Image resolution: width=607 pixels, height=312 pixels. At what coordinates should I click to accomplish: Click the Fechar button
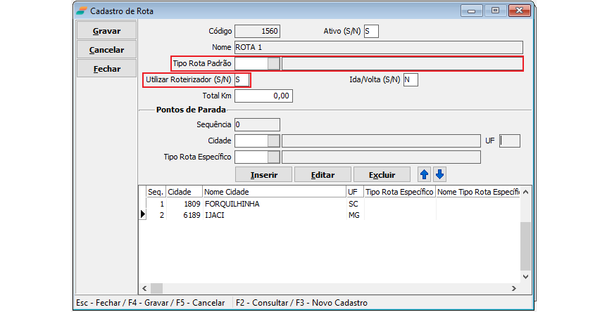106,69
